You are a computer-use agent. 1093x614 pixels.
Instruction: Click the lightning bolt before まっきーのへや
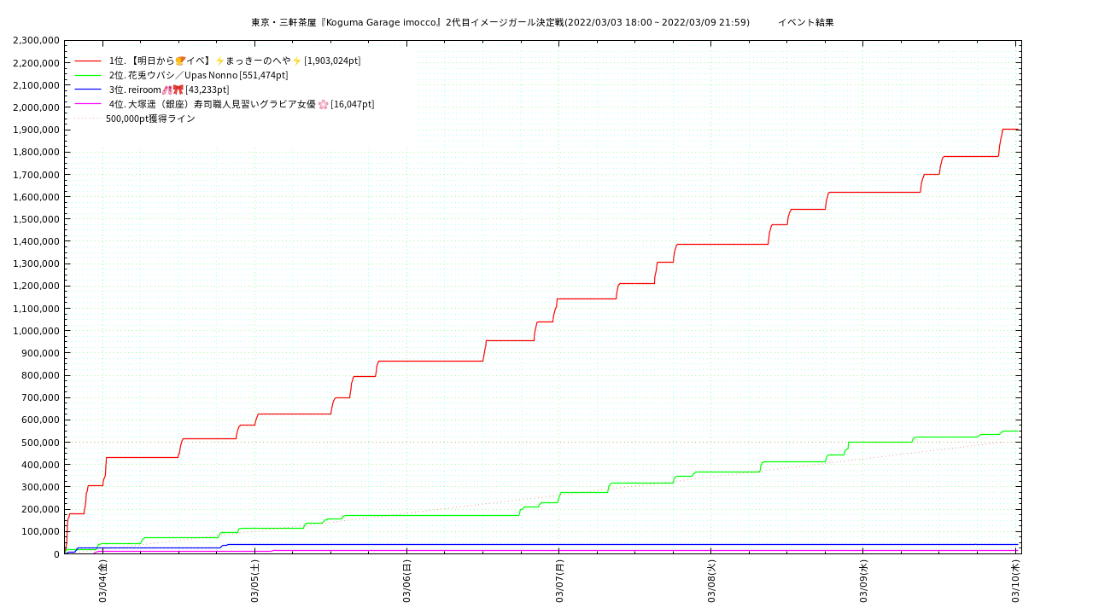[219, 61]
